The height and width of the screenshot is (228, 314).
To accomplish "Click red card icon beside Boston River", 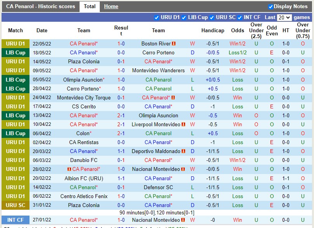I will click(x=173, y=44).
